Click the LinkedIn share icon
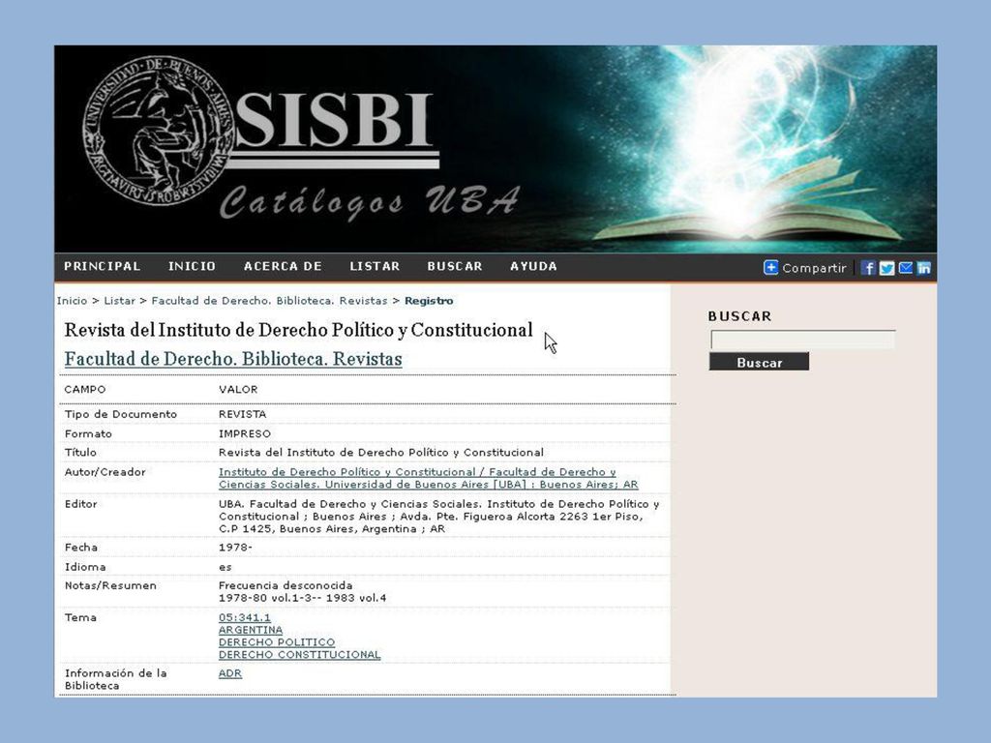The image size is (991, 743). [923, 268]
